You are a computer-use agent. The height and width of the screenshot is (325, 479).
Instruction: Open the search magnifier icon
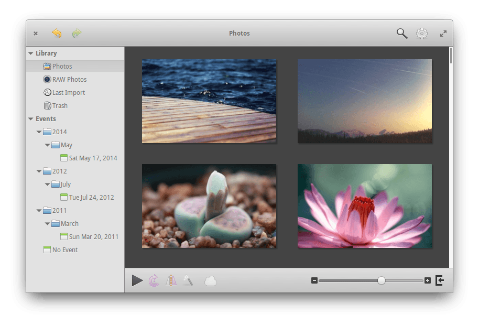(402, 34)
